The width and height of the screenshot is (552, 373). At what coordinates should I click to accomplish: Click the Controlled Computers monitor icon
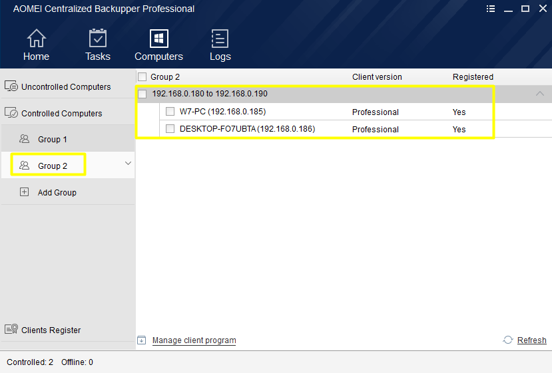[x=11, y=112]
